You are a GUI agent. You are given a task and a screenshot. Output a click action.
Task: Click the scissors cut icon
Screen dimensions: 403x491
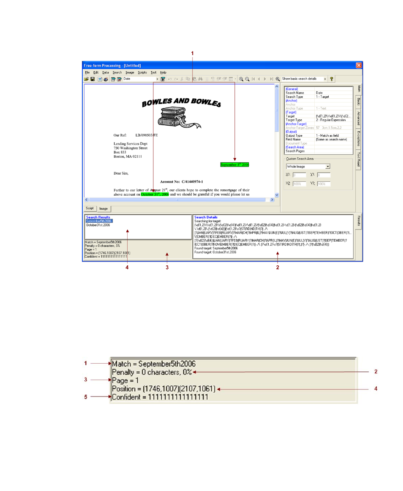tap(182, 79)
